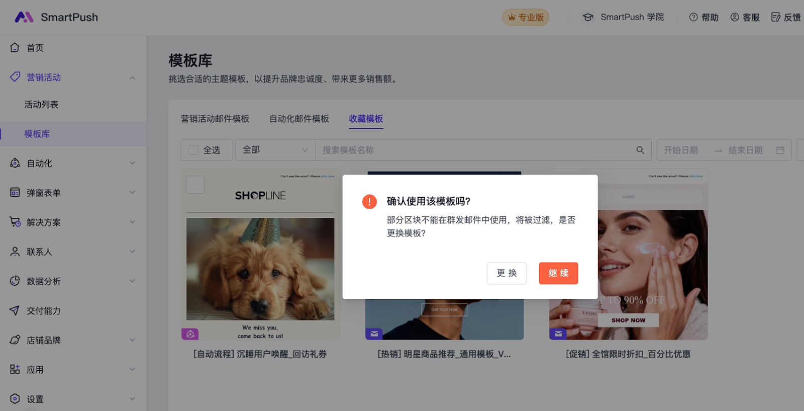Open SmartPush 学院 academy icon
The image size is (804, 411).
[587, 17]
